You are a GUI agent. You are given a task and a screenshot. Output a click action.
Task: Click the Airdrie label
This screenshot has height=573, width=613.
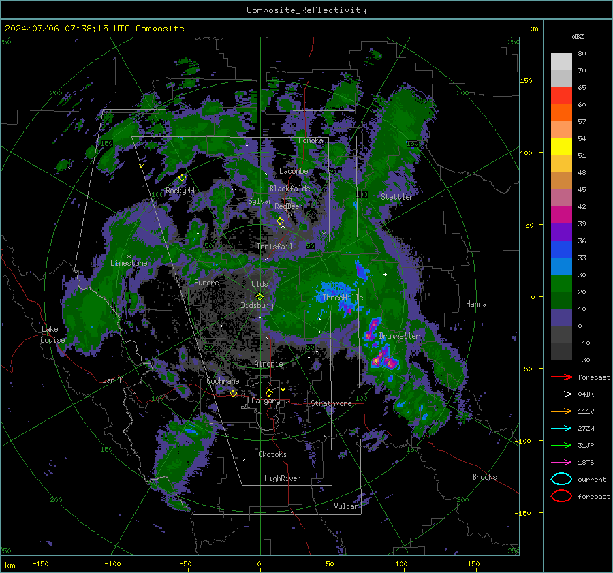[268, 364]
